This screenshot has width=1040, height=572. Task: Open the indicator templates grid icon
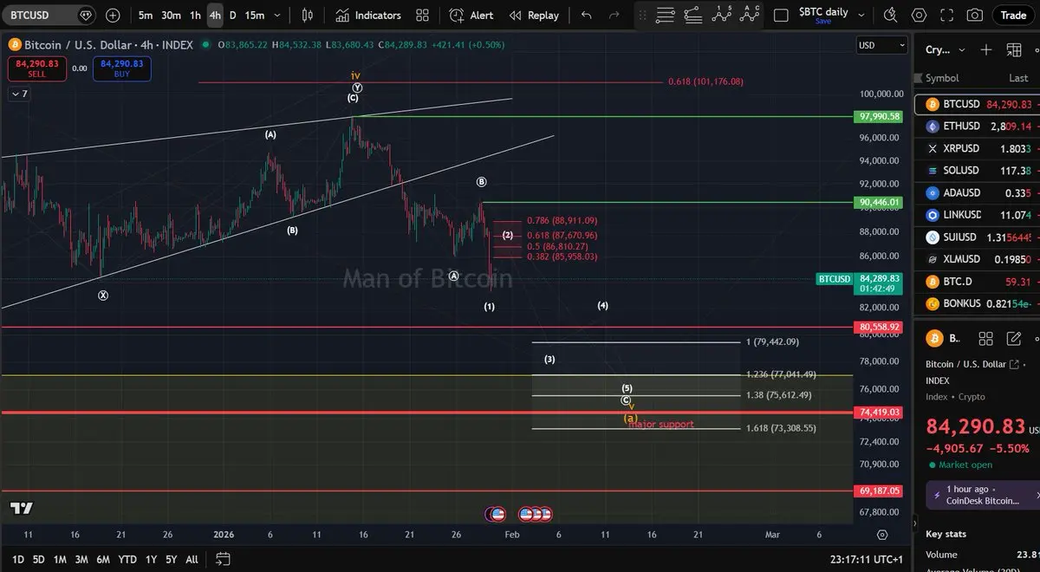coord(422,15)
